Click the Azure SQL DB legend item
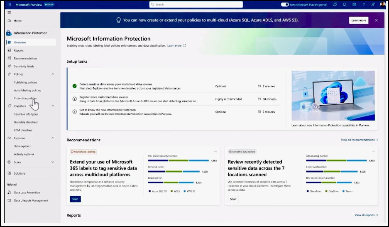Screen dimensions: 389x227 (x=158, y=191)
